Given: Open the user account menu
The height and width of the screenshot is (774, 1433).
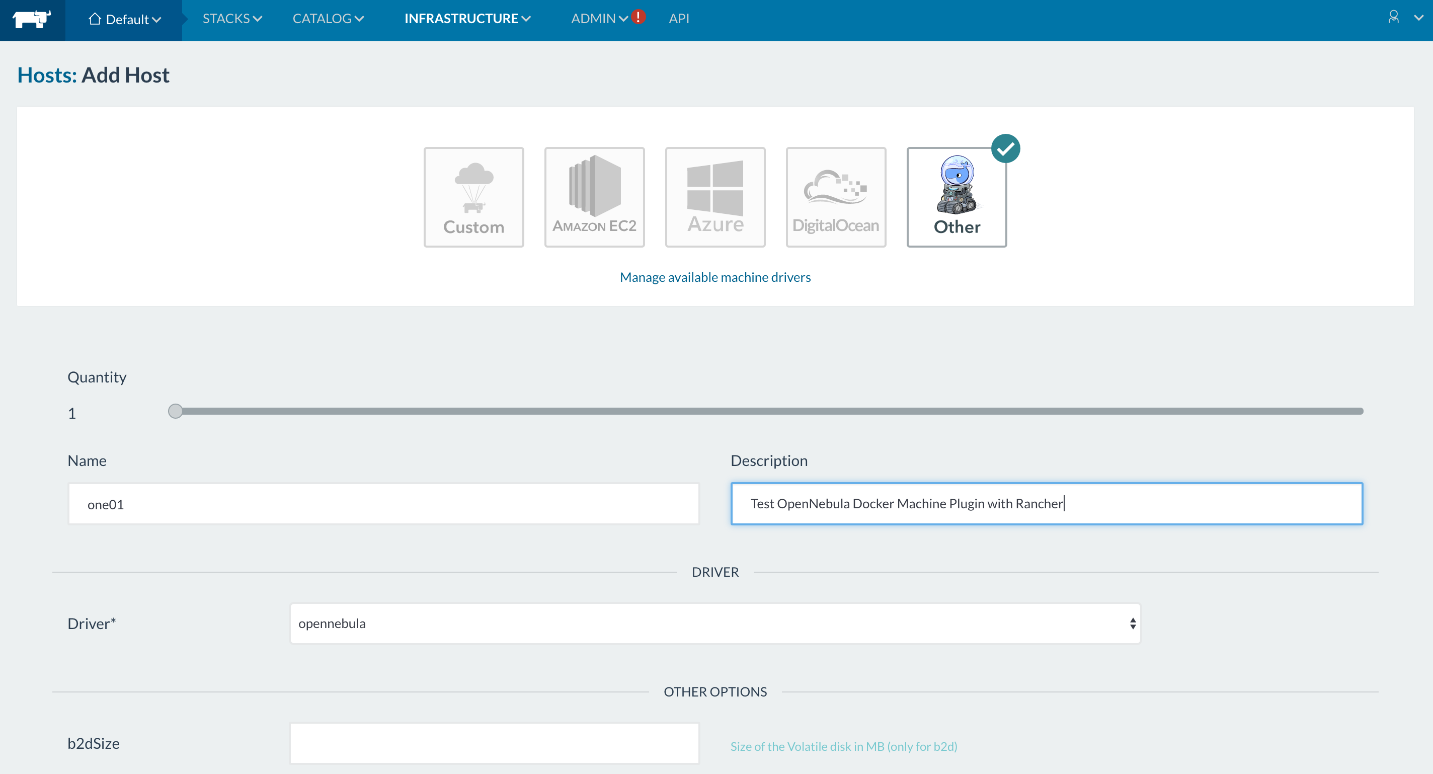Looking at the screenshot, I should pyautogui.click(x=1394, y=17).
